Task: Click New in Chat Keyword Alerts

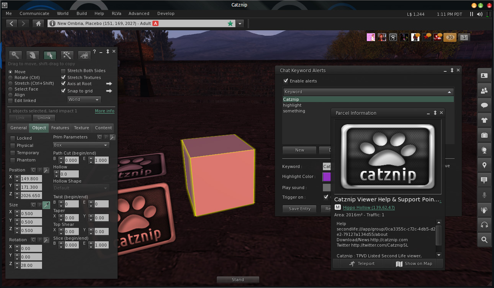Action: pos(299,150)
